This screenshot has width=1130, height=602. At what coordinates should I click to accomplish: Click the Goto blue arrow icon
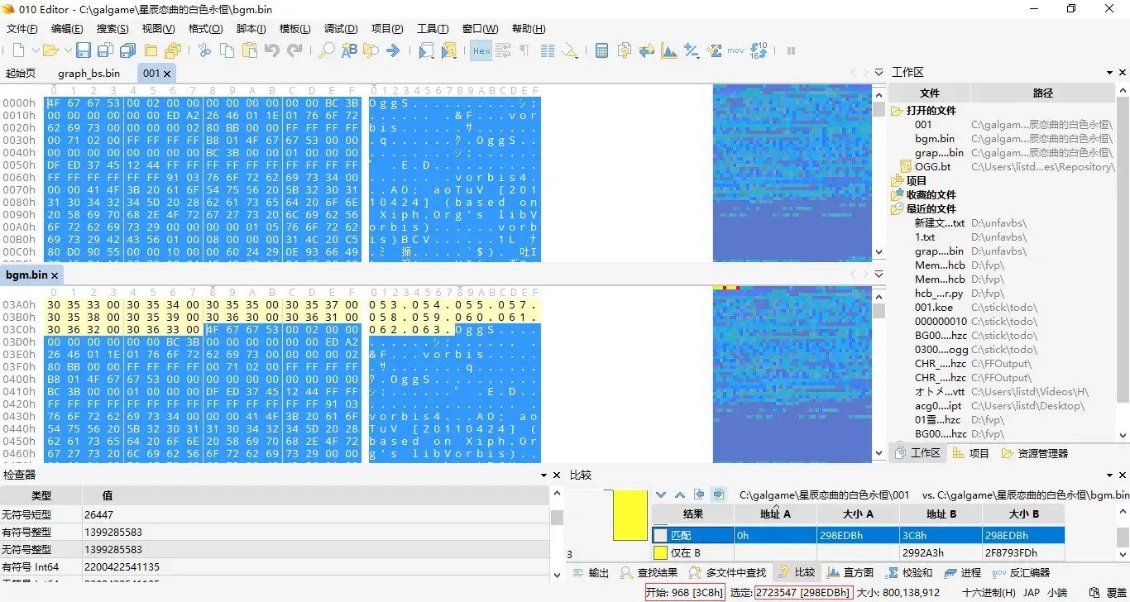pos(393,50)
